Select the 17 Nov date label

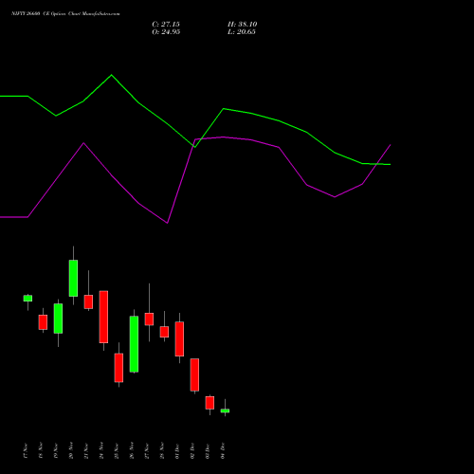pos(26,451)
